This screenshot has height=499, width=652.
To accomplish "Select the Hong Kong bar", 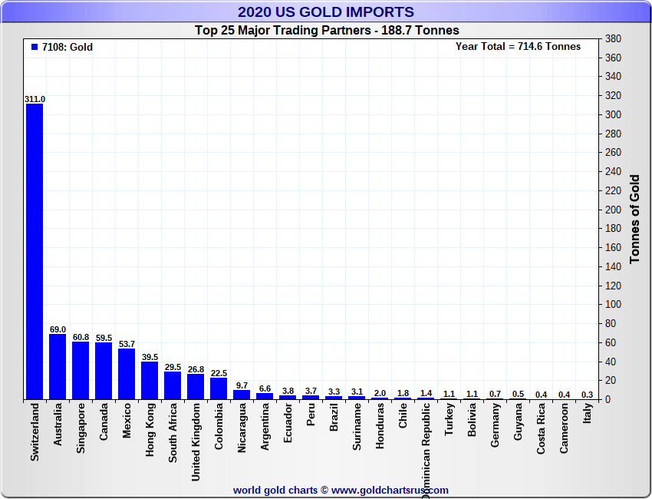I will (x=150, y=380).
